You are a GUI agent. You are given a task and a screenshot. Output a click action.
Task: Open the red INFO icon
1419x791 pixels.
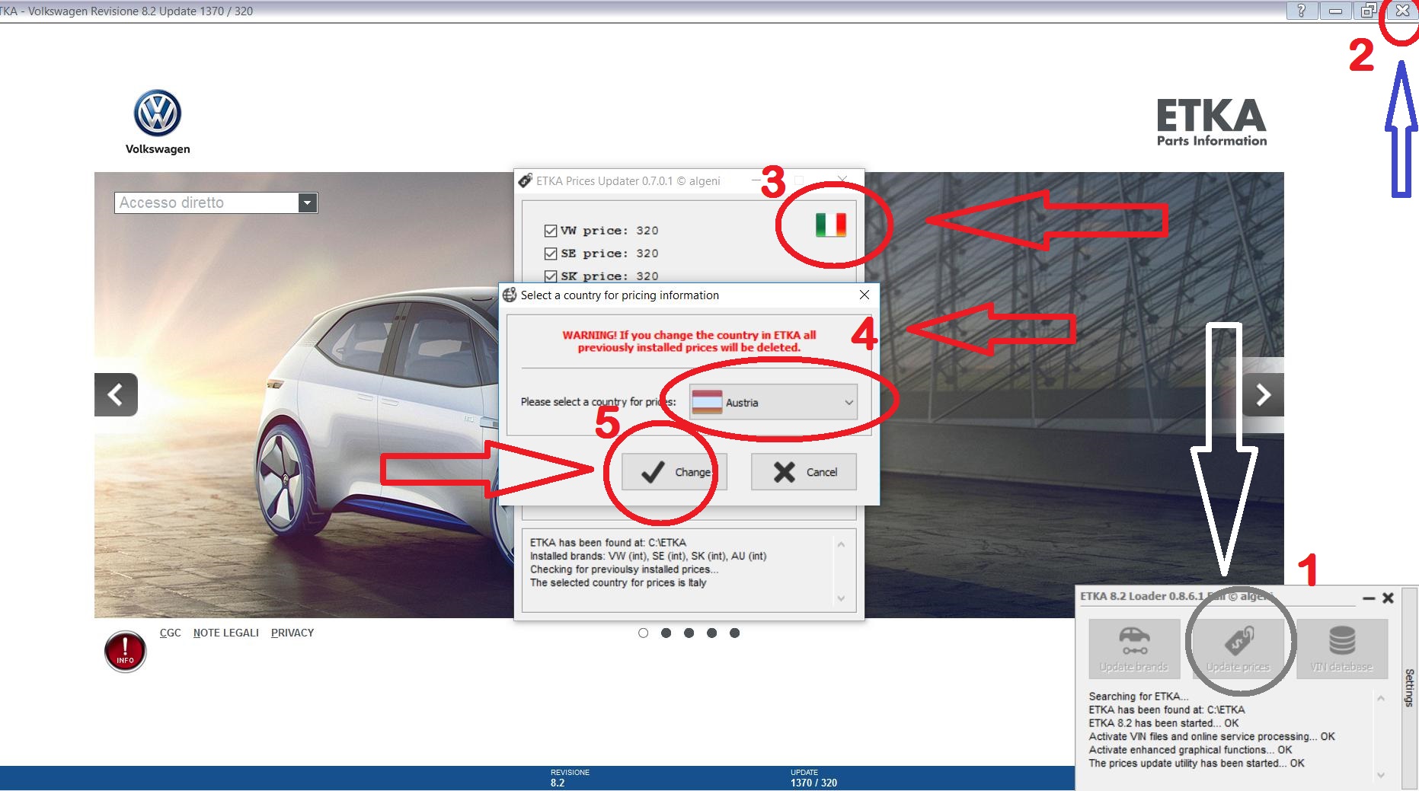pos(125,652)
